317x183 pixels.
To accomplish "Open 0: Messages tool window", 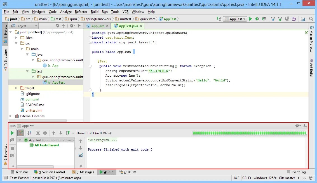I will 83,172.
